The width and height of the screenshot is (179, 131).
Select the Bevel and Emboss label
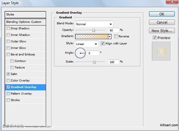click(x=23, y=55)
